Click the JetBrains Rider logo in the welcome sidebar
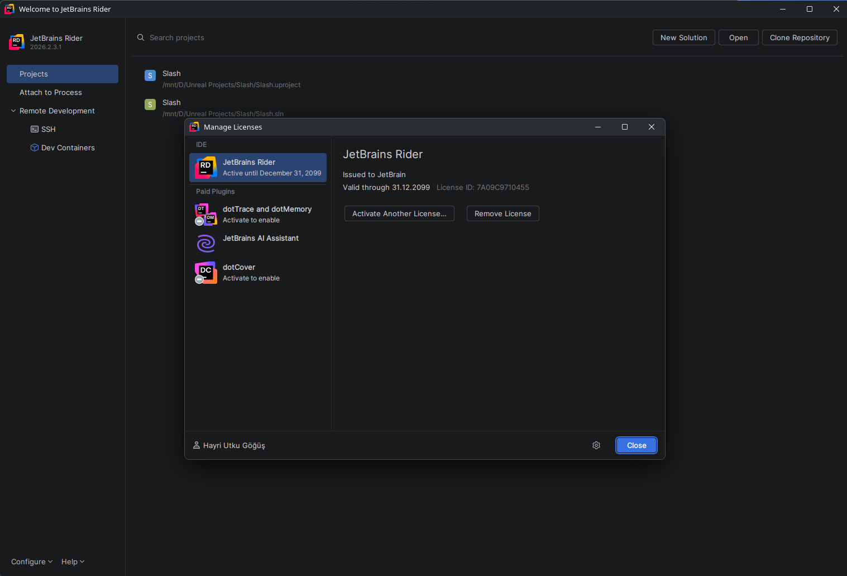 [17, 42]
